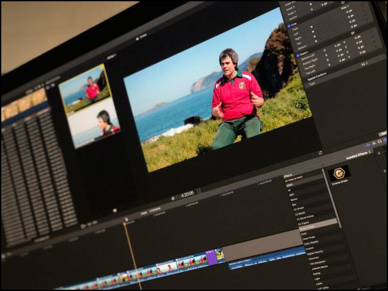Screen dimensions: 388x291
Task: Click the 4:20:06 timecode display
Action: pyautogui.click(x=187, y=194)
